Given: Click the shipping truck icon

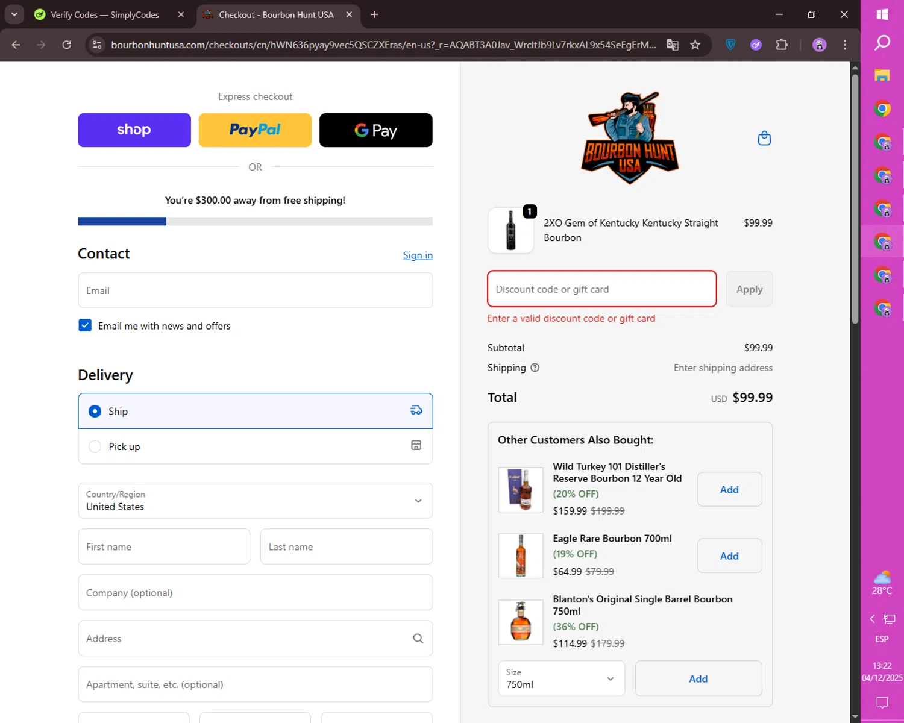Looking at the screenshot, I should point(416,410).
